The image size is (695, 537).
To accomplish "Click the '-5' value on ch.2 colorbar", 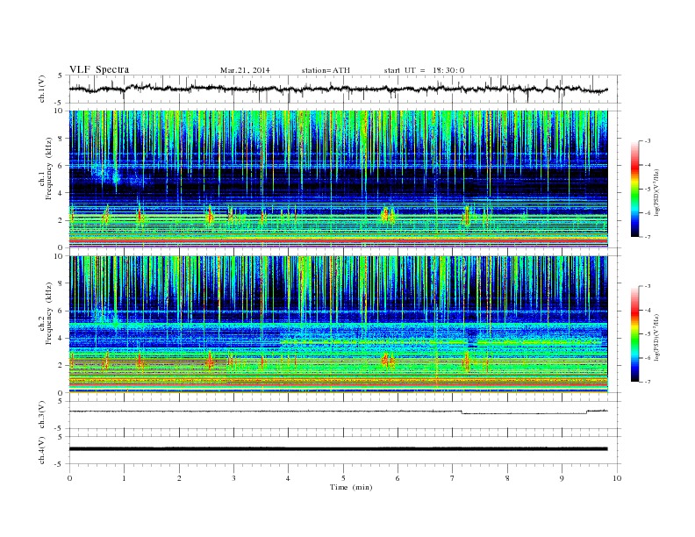I will pos(648,334).
